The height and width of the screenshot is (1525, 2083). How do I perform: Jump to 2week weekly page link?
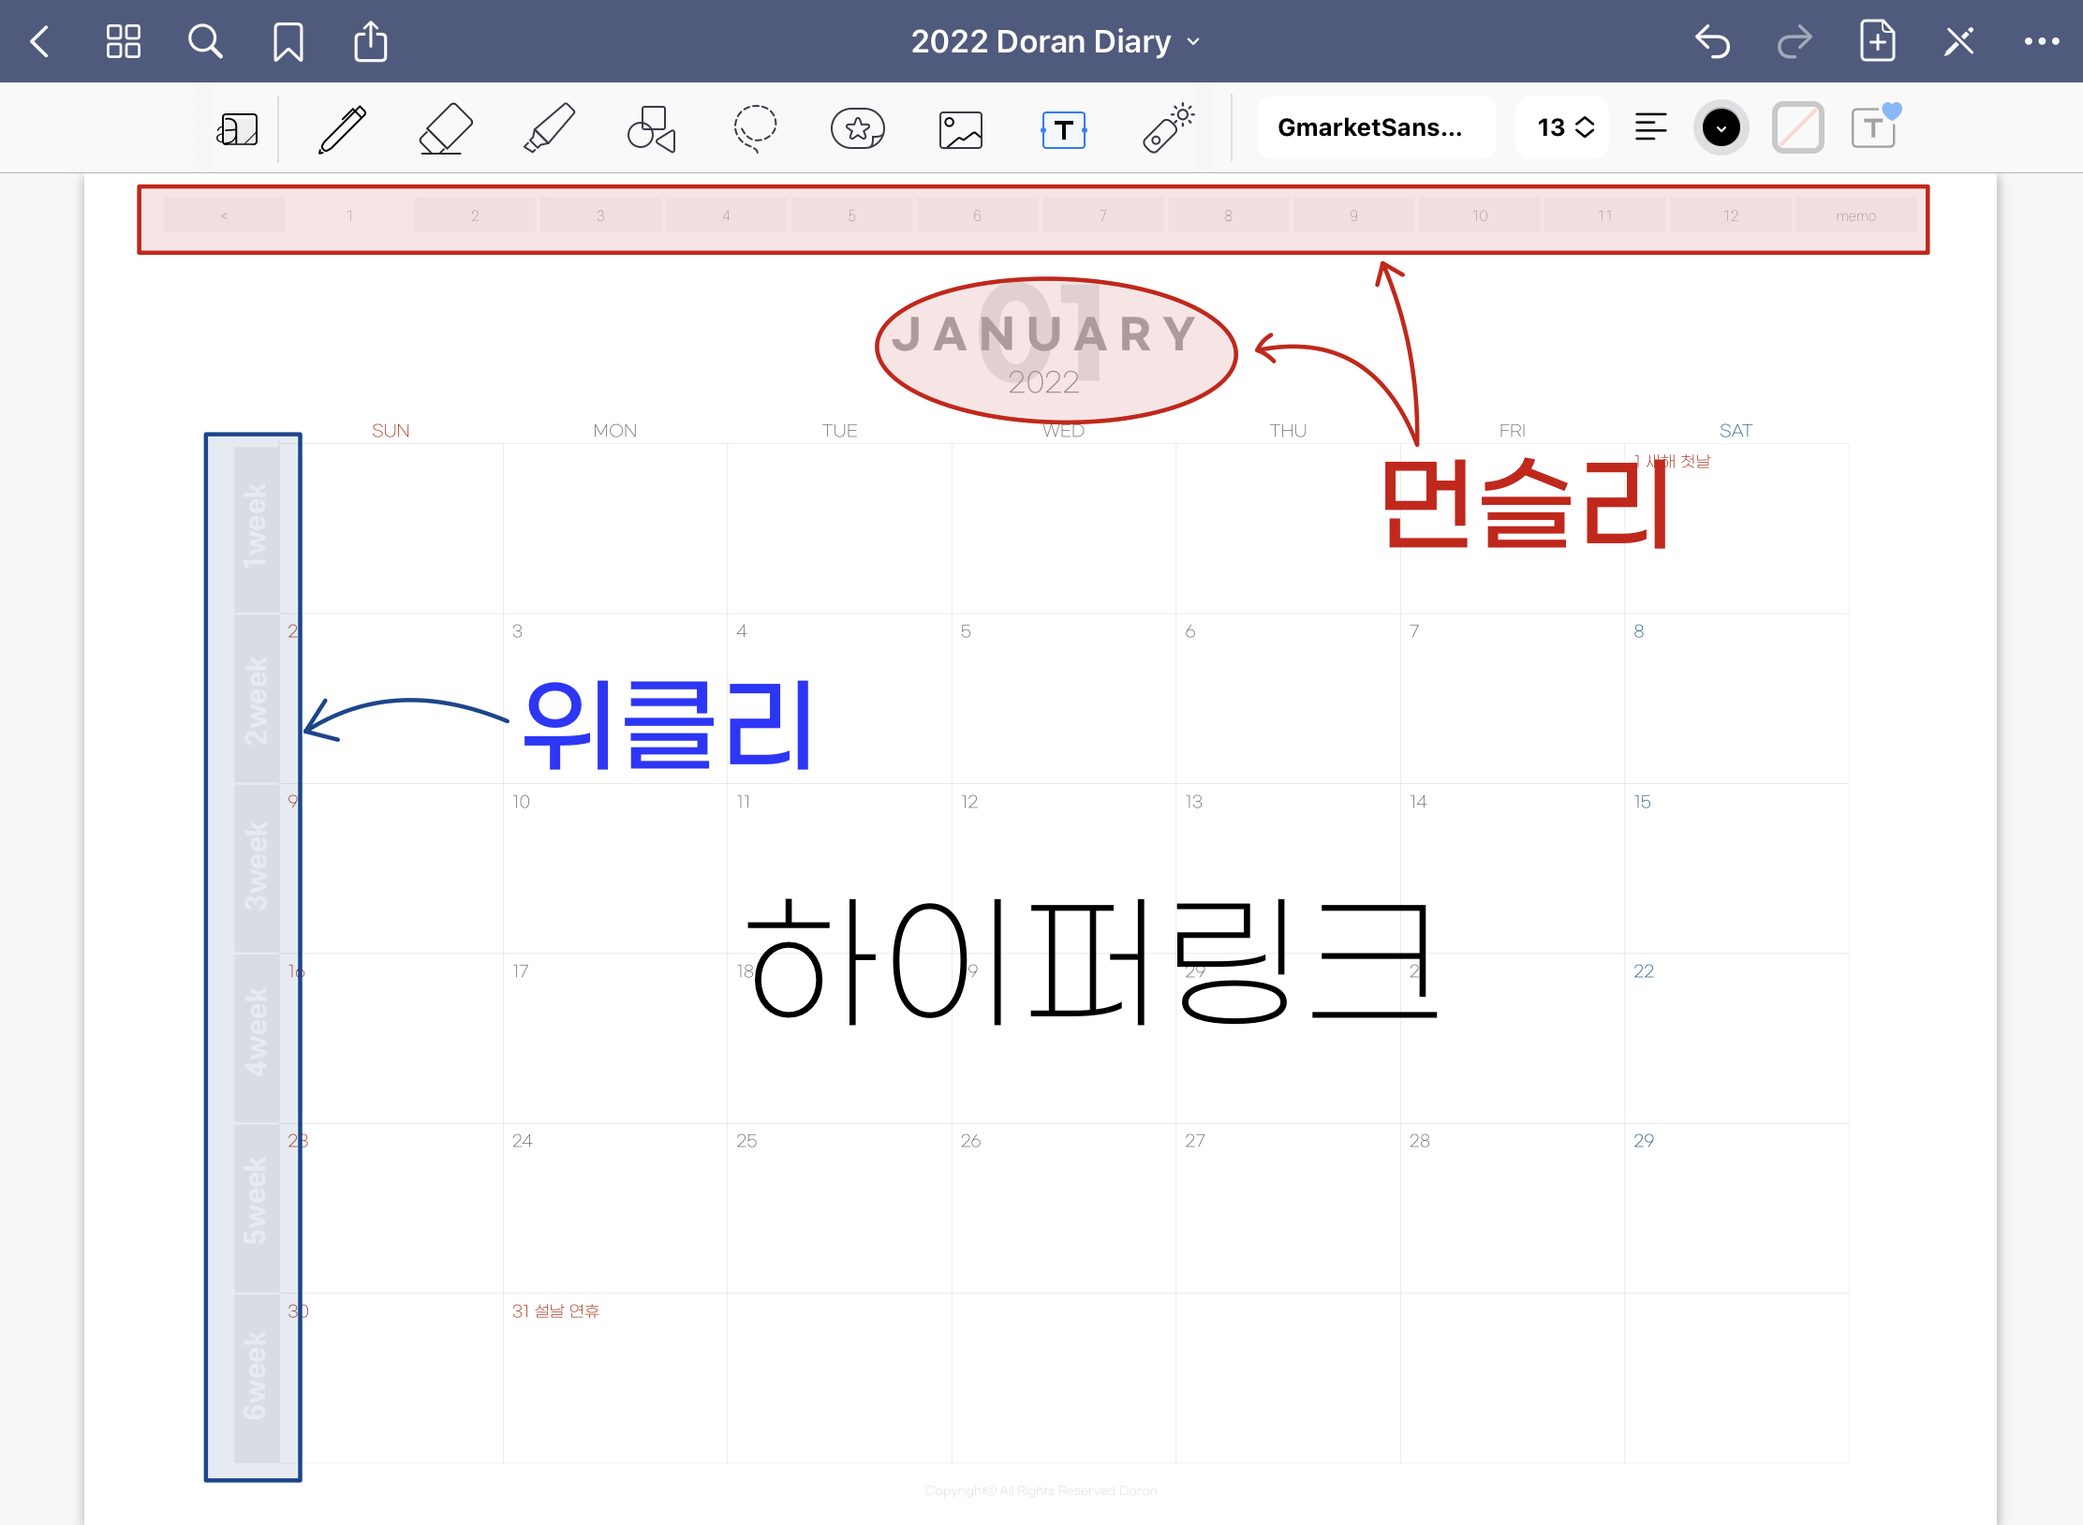(x=256, y=700)
